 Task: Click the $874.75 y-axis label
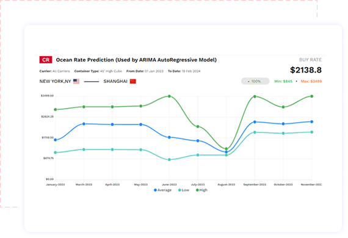48,159
